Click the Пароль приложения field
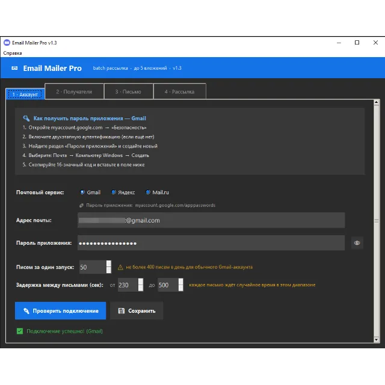The image size is (385, 385). [x=211, y=243]
